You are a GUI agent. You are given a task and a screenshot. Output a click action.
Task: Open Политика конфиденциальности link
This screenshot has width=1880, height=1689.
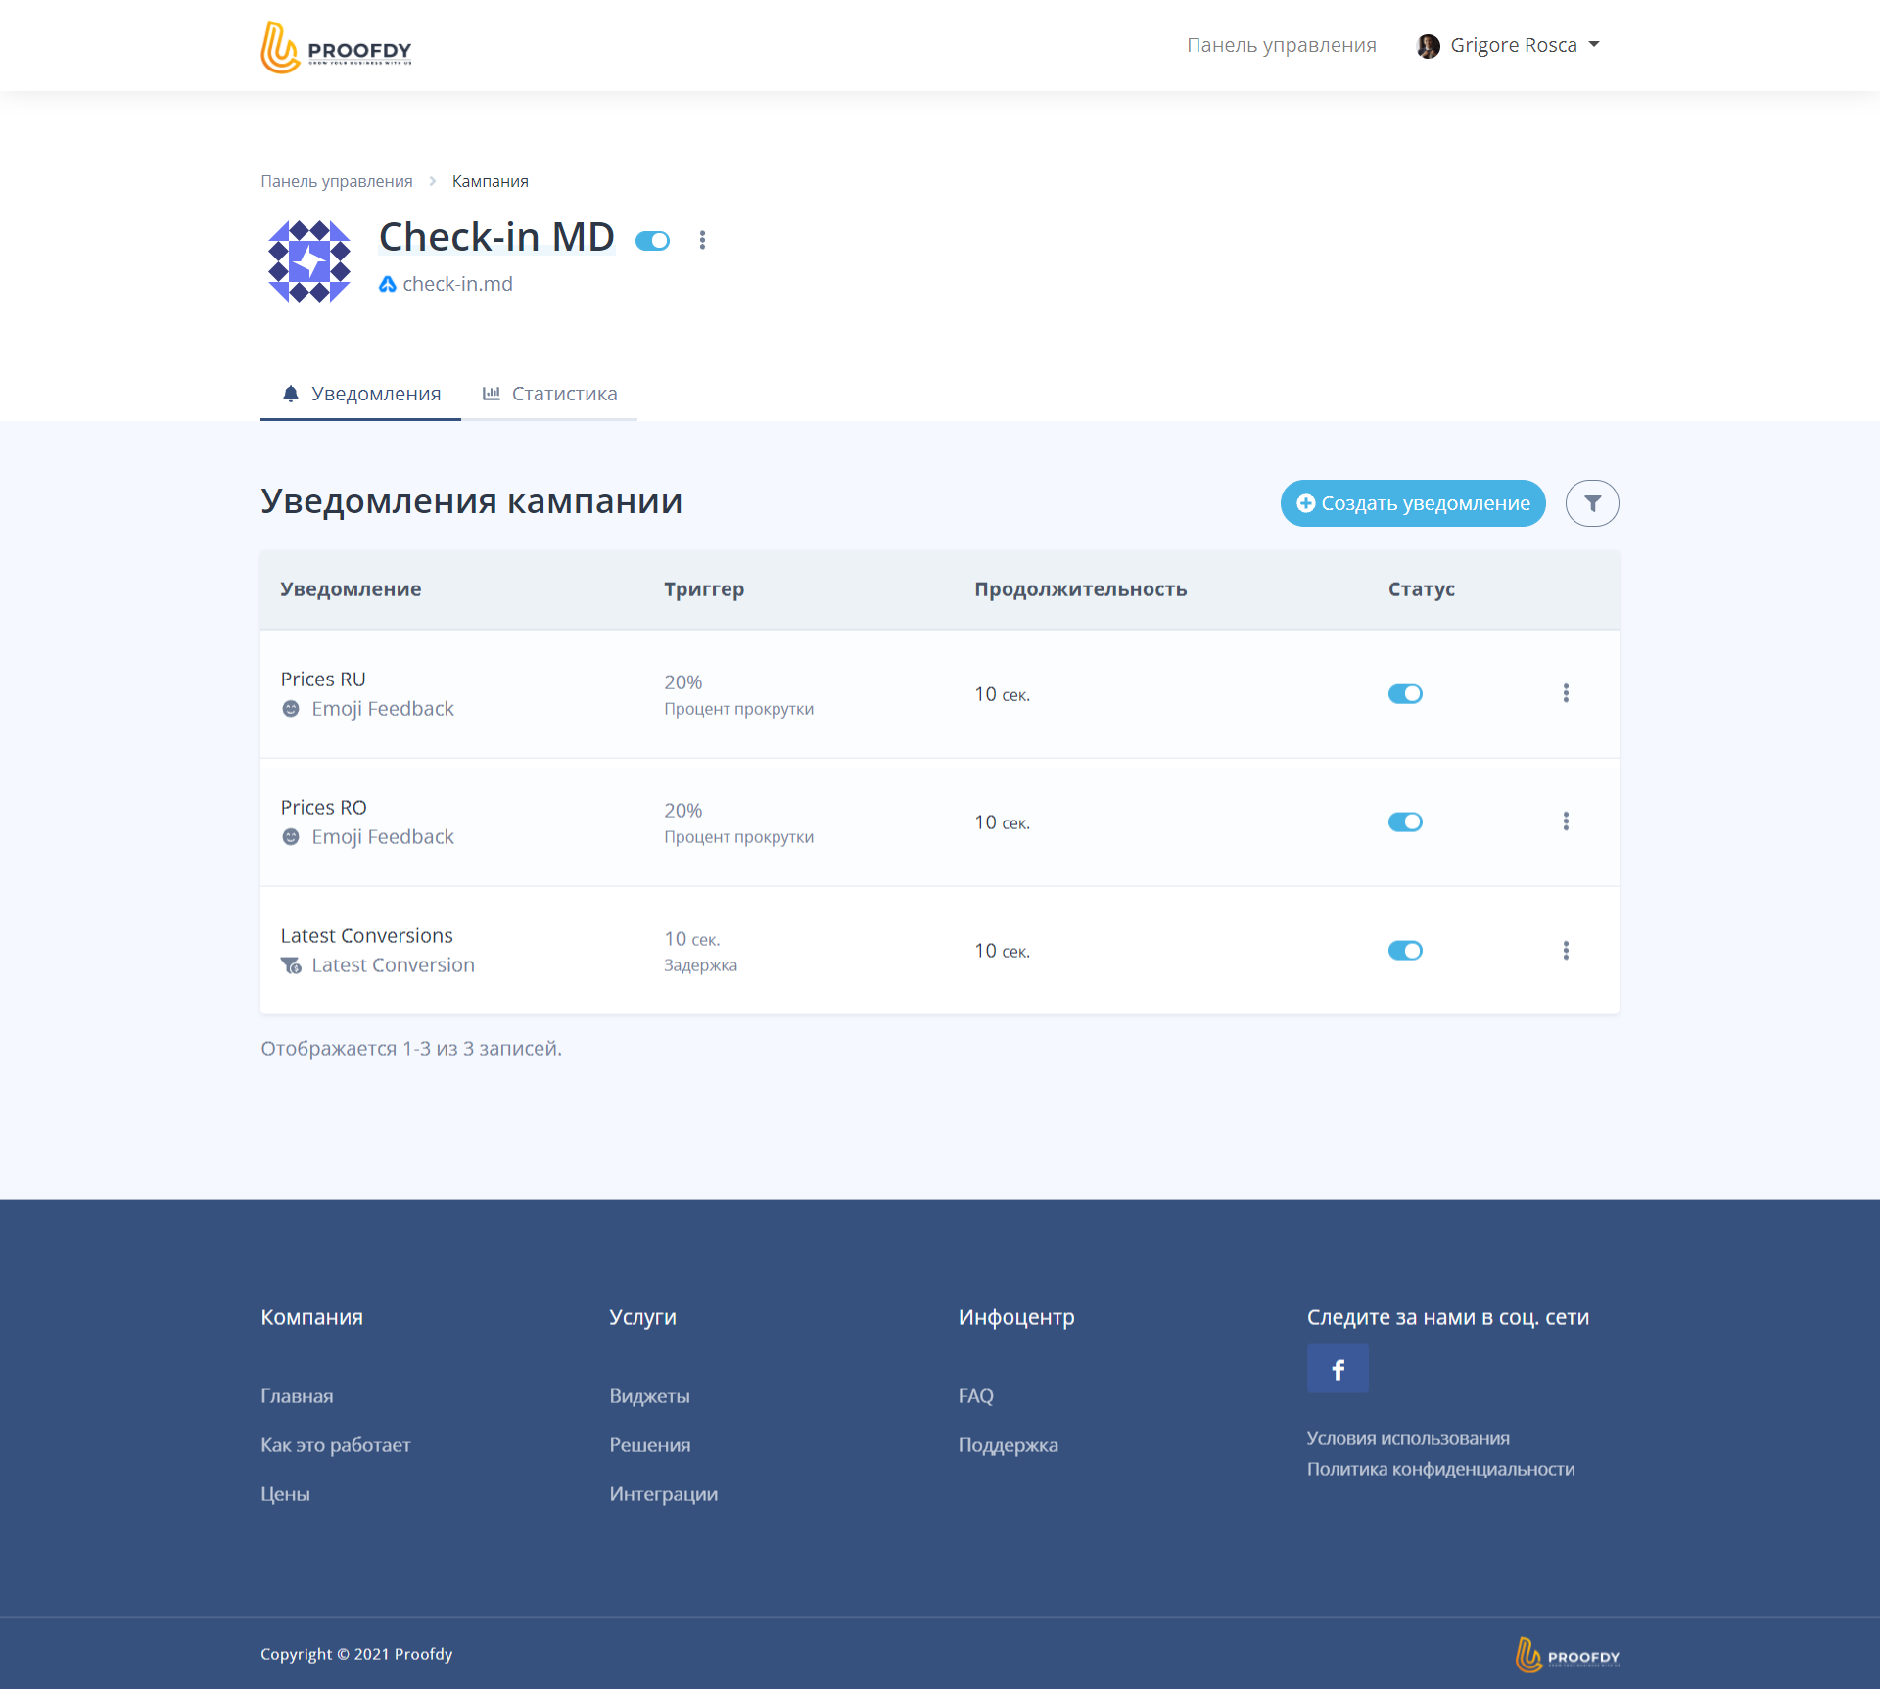(1440, 1469)
